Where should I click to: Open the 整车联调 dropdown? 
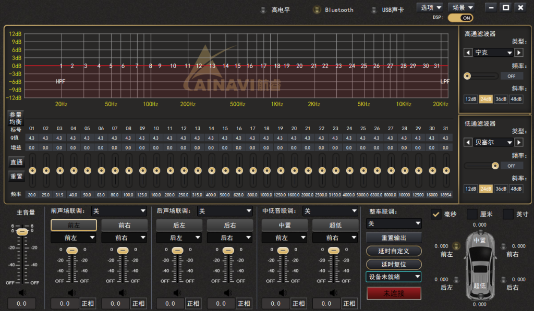tap(394, 223)
